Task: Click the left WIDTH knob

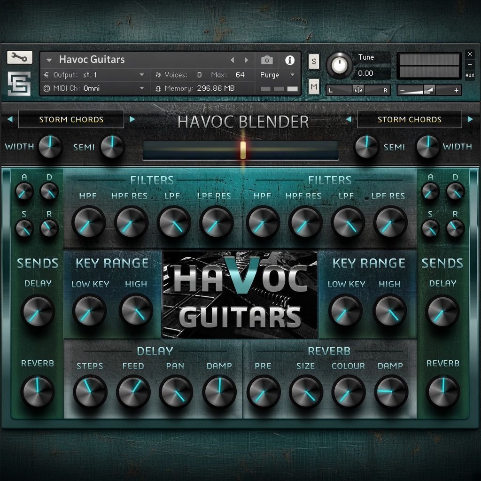Action: tap(50, 147)
